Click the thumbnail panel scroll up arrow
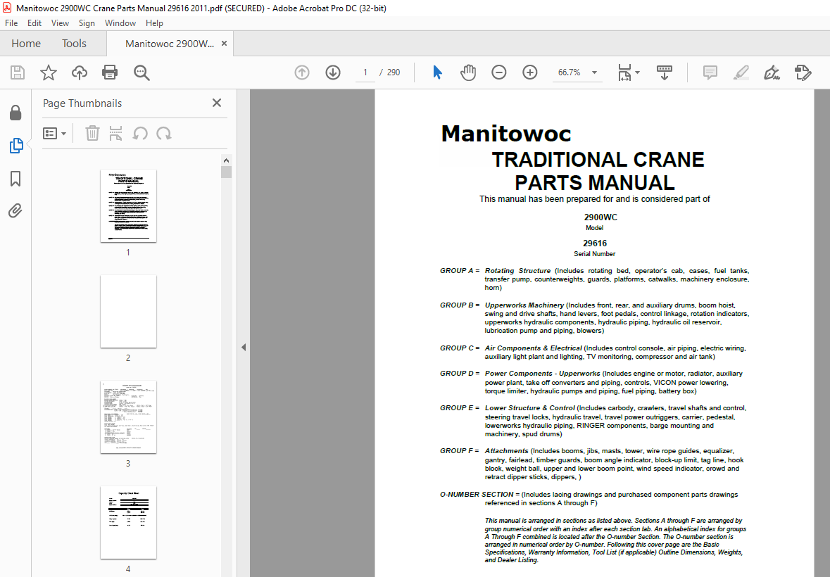 pyautogui.click(x=226, y=160)
